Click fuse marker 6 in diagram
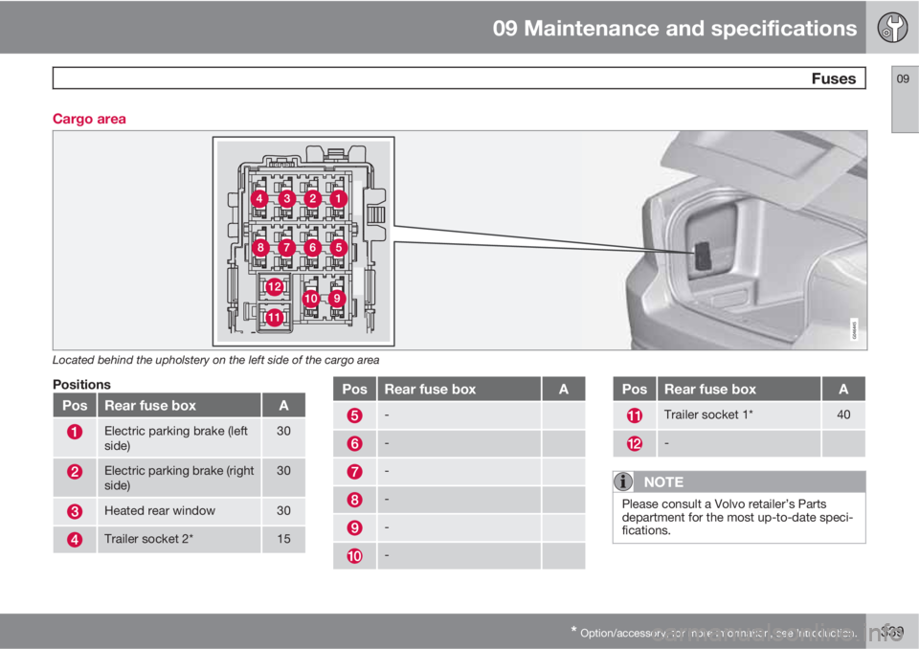The image size is (919, 649). click(312, 247)
